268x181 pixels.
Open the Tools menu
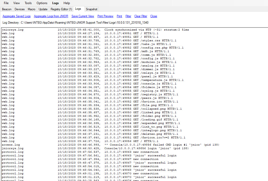pos(28,3)
